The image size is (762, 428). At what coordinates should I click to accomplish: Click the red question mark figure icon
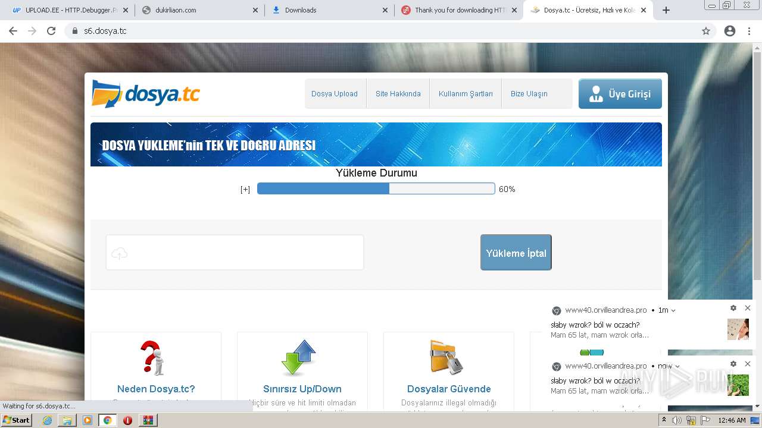tap(152, 358)
